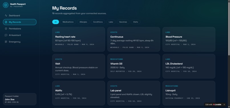Click the VISITS tag on Lab panel card
230x108 pixels.
(x=114, y=86)
